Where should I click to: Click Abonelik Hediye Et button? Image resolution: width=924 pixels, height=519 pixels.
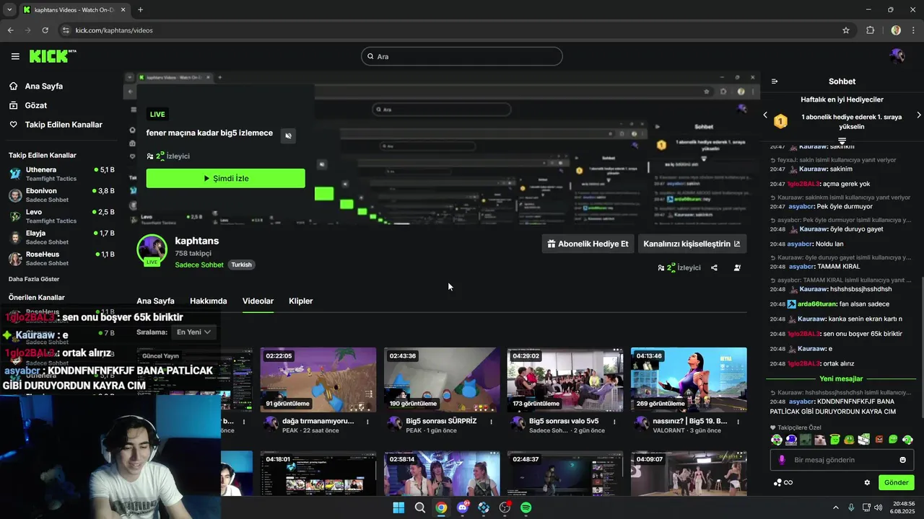588,244
